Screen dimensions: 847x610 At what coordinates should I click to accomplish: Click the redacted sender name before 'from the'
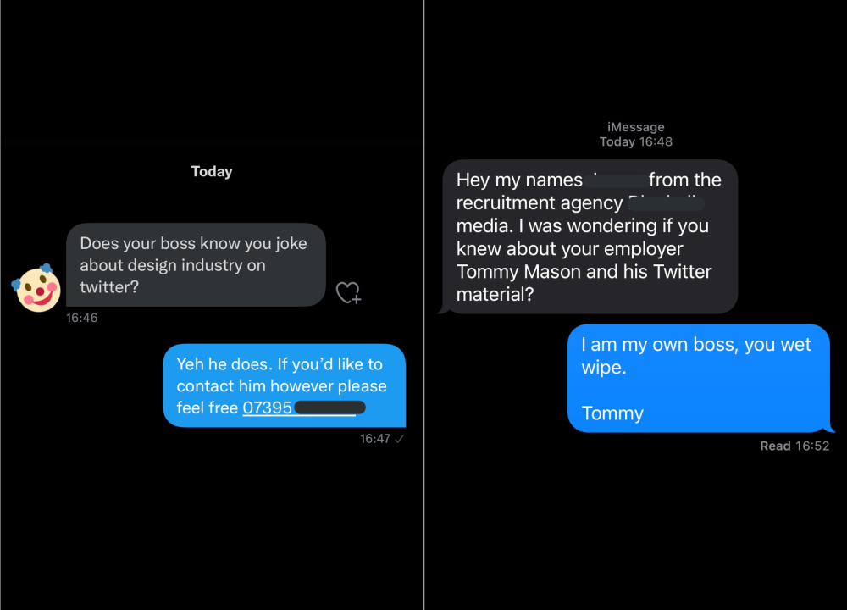coord(616,180)
